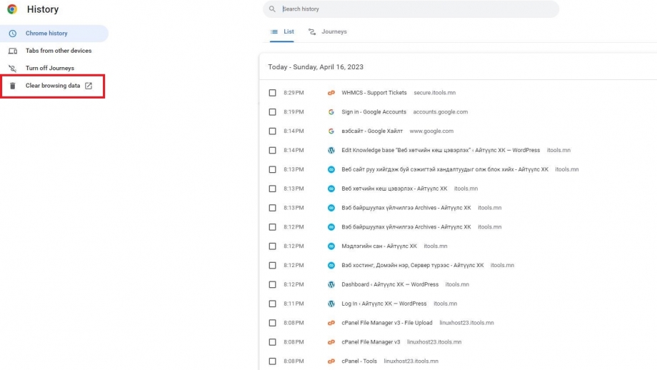This screenshot has height=370, width=657.
Task: Tick the checkbox for вэбсайт - Google Хайлт
Action: 272,131
